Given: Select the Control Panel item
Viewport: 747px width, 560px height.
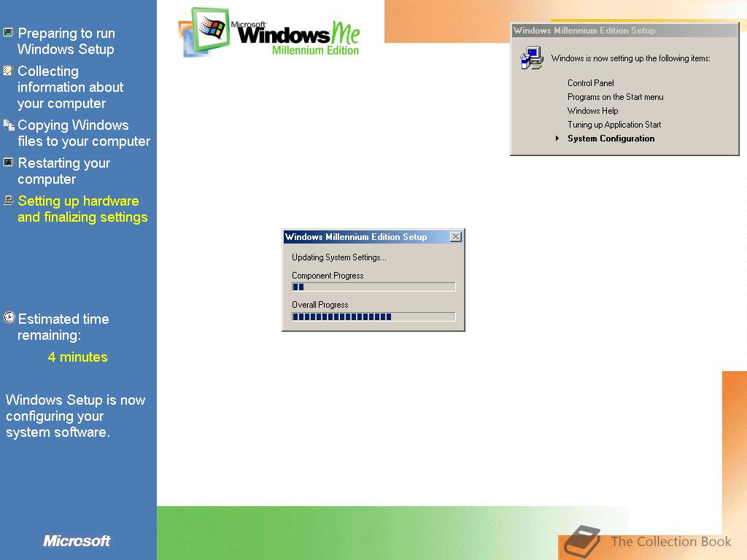Looking at the screenshot, I should pos(590,83).
